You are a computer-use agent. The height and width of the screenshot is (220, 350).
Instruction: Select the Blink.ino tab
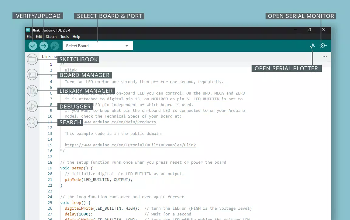(x=49, y=57)
